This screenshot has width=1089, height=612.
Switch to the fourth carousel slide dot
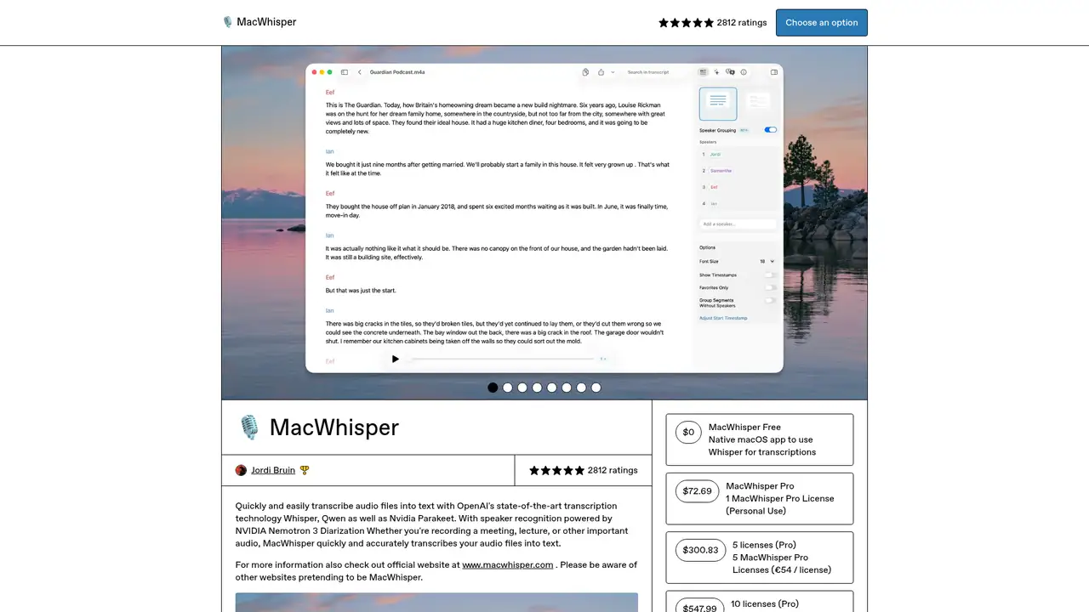pos(537,388)
